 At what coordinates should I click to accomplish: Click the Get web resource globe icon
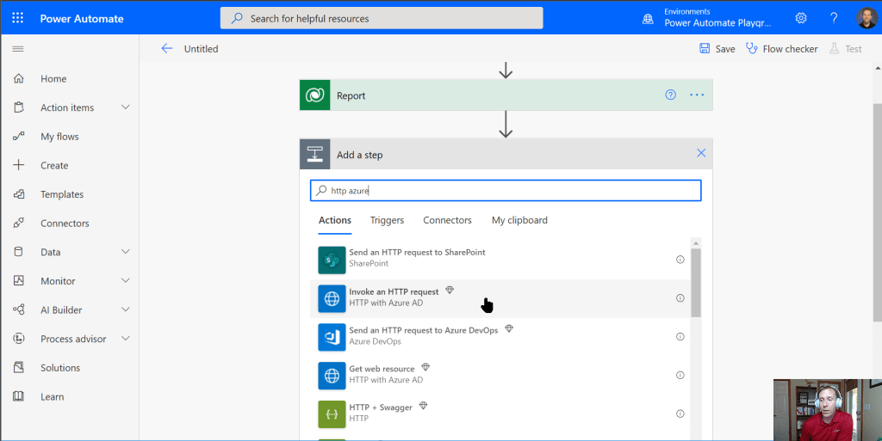332,376
